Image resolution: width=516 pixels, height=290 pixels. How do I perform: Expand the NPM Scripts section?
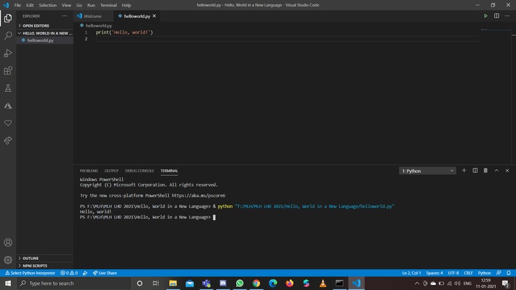[x=45, y=266]
